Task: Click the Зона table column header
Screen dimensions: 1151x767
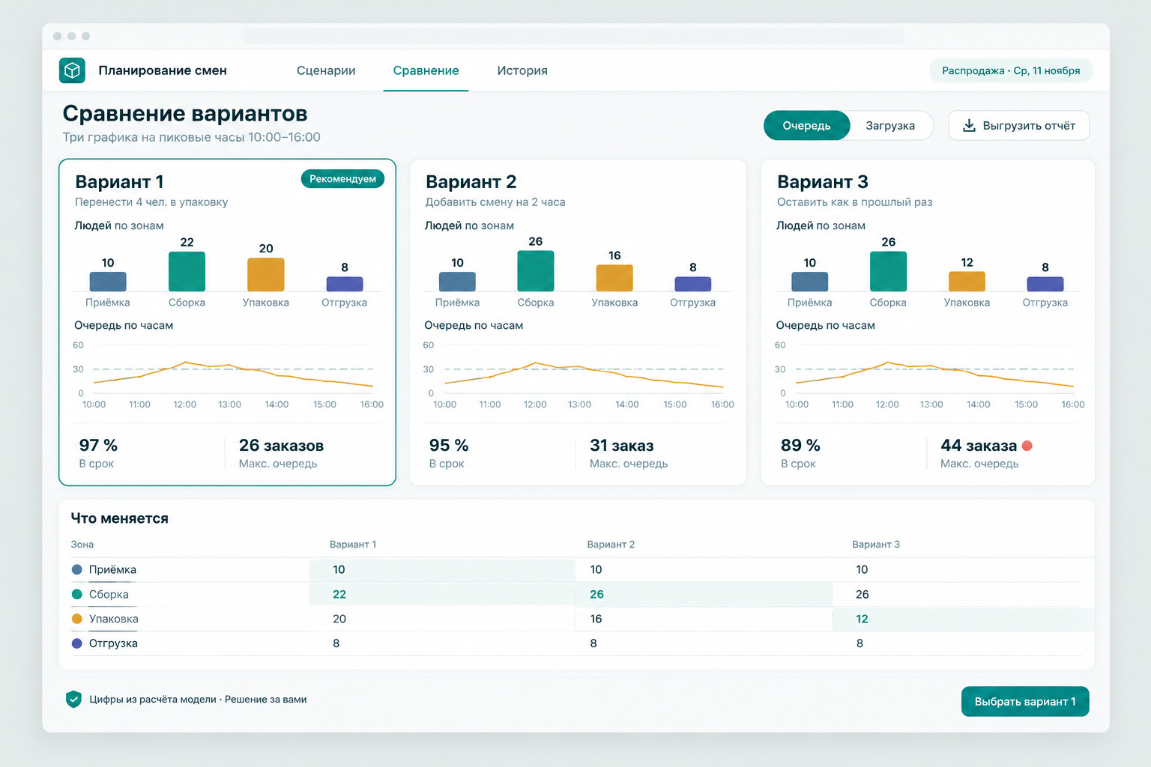Action: (x=82, y=545)
